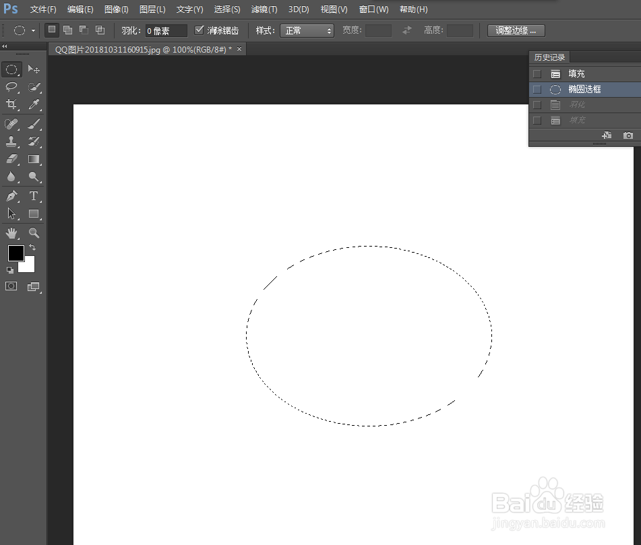Toggle the anti-alias checkbox
The height and width of the screenshot is (545, 641).
click(x=199, y=30)
